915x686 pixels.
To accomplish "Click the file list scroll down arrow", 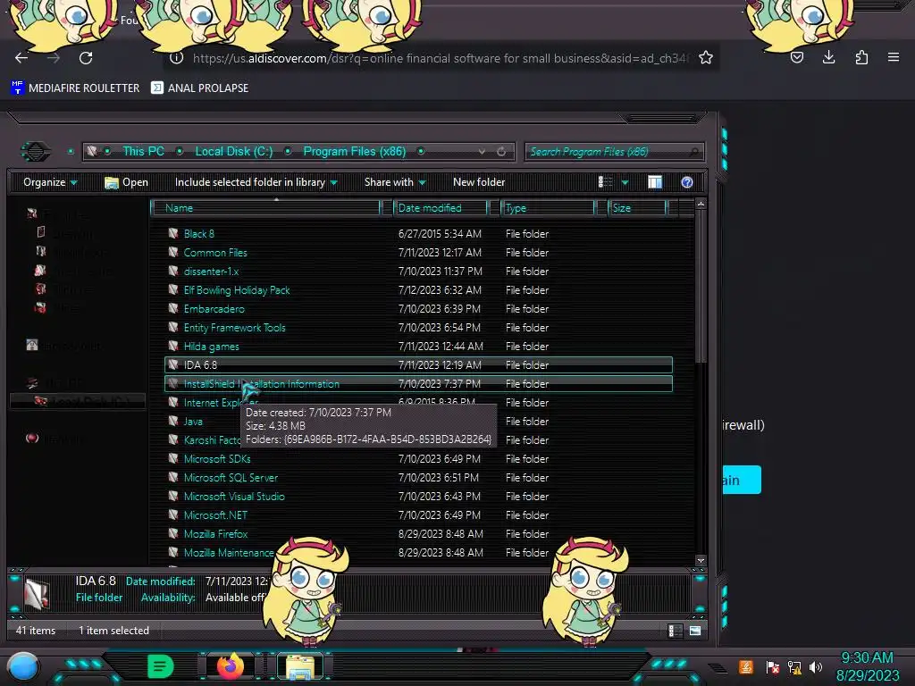I will pyautogui.click(x=701, y=561).
